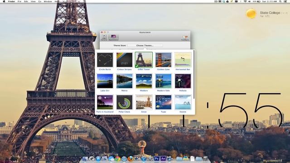The image size is (290, 163).
Task: Select the Modern Side theme thumbnail
Action: (163, 81)
